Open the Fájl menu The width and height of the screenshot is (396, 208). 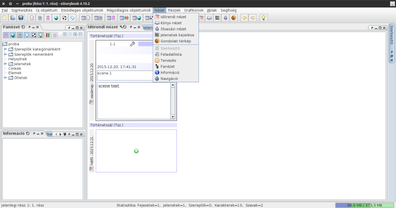[x=4, y=10]
